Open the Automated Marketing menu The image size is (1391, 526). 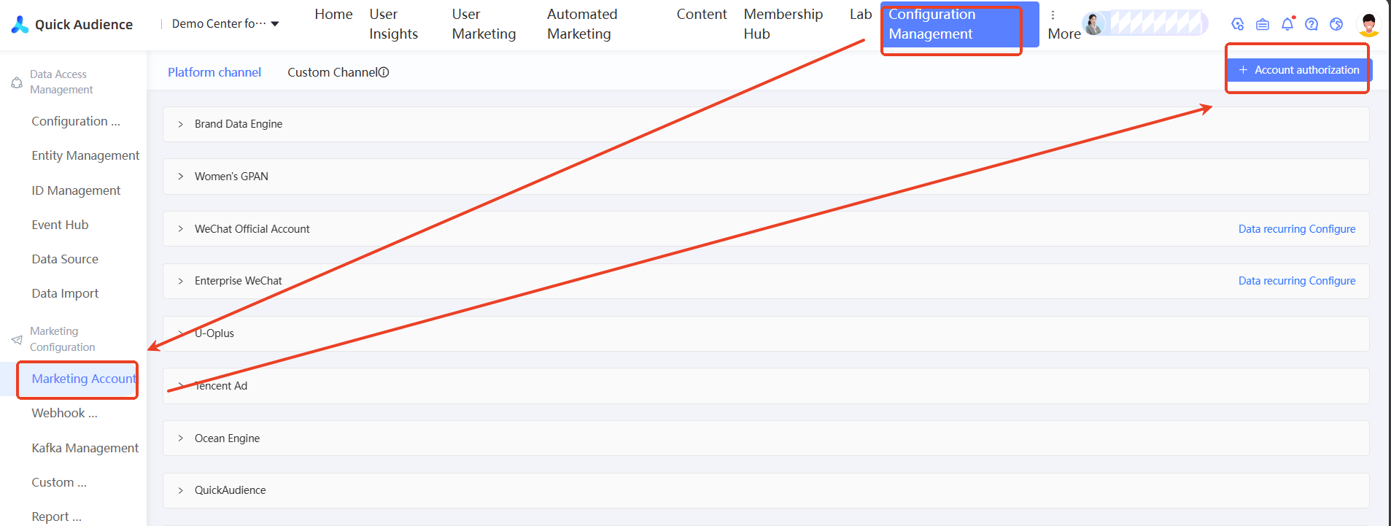(582, 24)
